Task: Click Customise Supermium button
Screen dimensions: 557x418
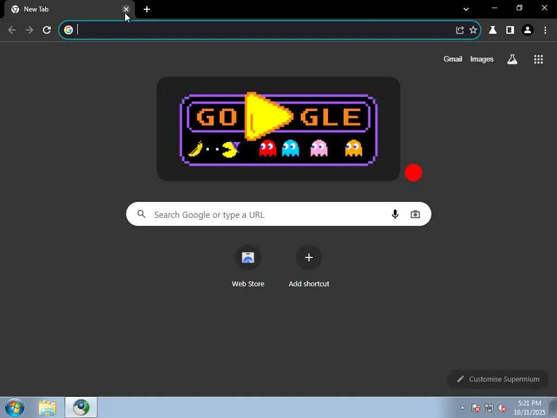Action: (x=498, y=379)
